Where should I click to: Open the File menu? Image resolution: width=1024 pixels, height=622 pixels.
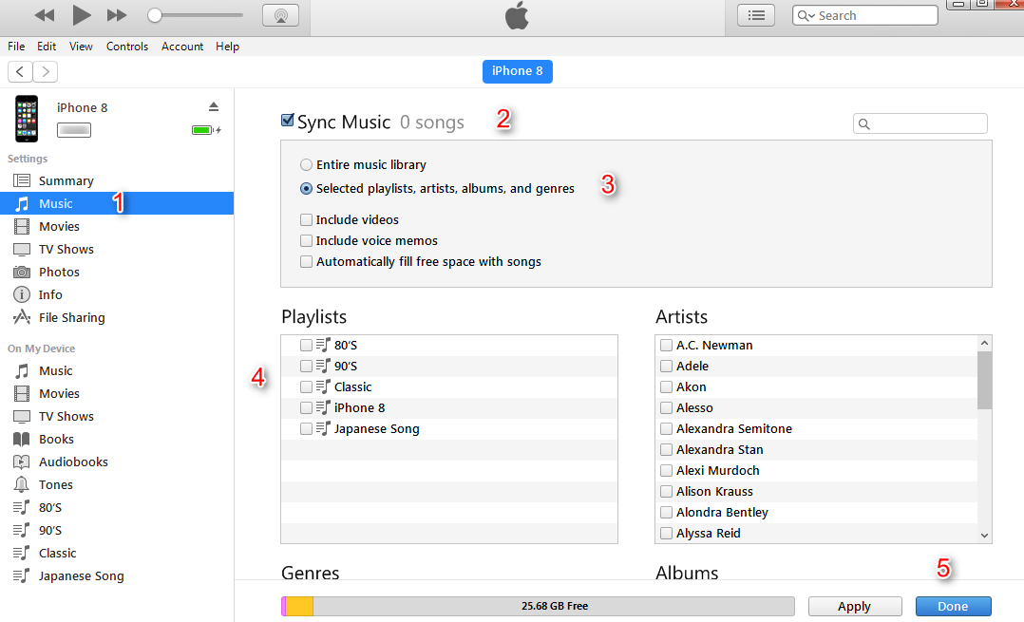pos(16,47)
